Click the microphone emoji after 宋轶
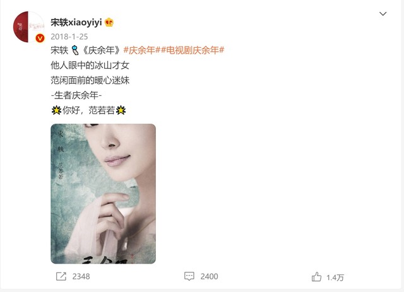The image size is (404, 292). [75, 50]
